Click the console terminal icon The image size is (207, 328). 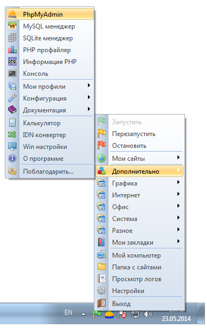pos(12,74)
